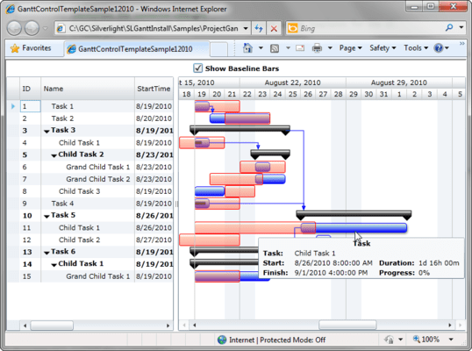The image size is (472, 351).
Task: Click the grid scrollbar left arrow
Action: coord(25,326)
